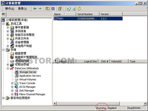Select the Disk Manager purple icon
This screenshot has width=148, height=111.
pos(17,91)
